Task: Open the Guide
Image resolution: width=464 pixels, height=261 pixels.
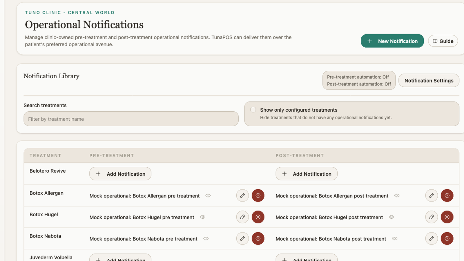Action: [443, 41]
